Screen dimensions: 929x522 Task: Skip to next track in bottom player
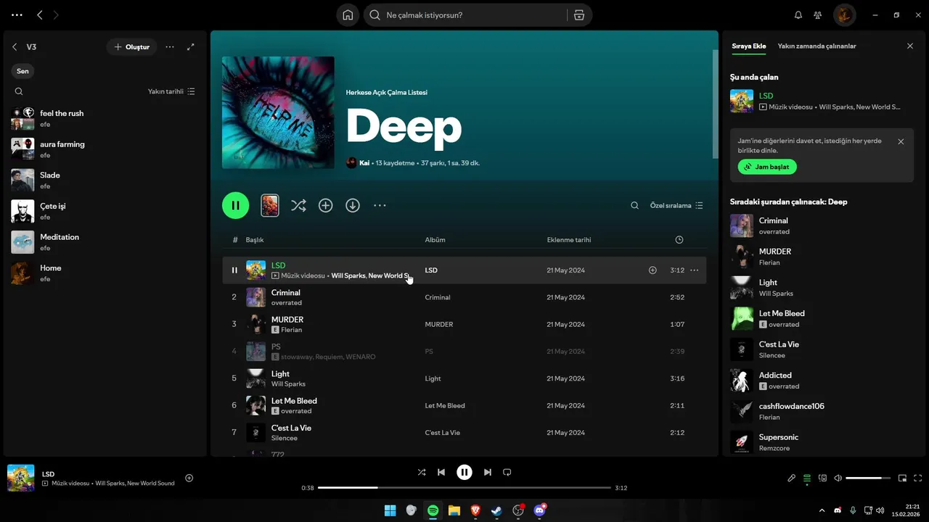click(488, 472)
